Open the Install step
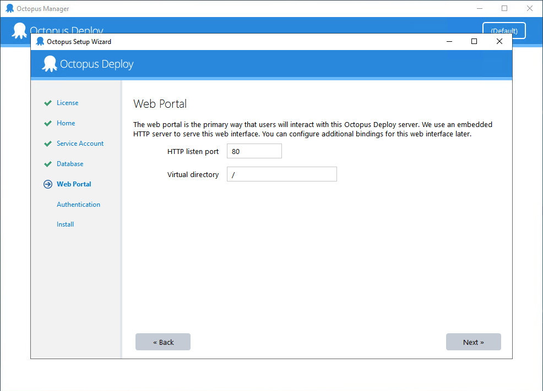This screenshot has height=391, width=543. pyautogui.click(x=65, y=224)
